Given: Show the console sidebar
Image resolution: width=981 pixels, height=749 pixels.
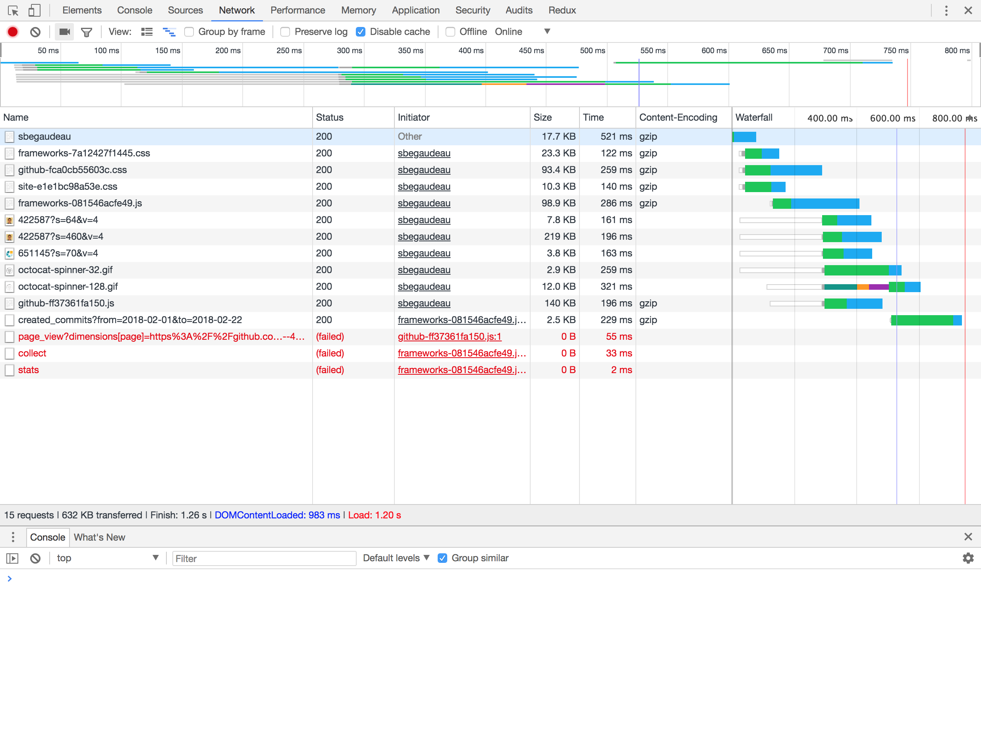Looking at the screenshot, I should [x=12, y=558].
